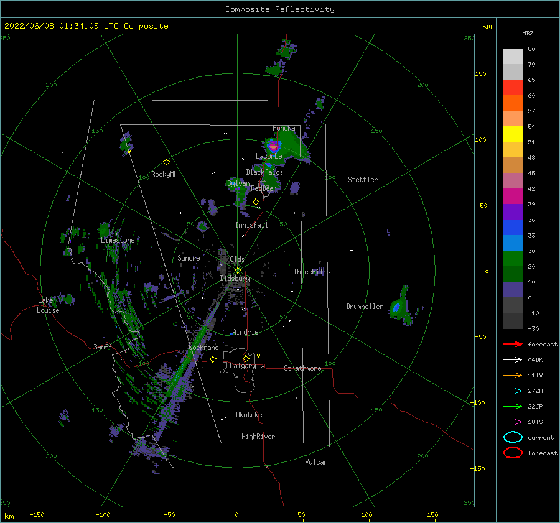Click the RockyMH label
Viewport: 560px width, 523px height.
pyautogui.click(x=164, y=174)
